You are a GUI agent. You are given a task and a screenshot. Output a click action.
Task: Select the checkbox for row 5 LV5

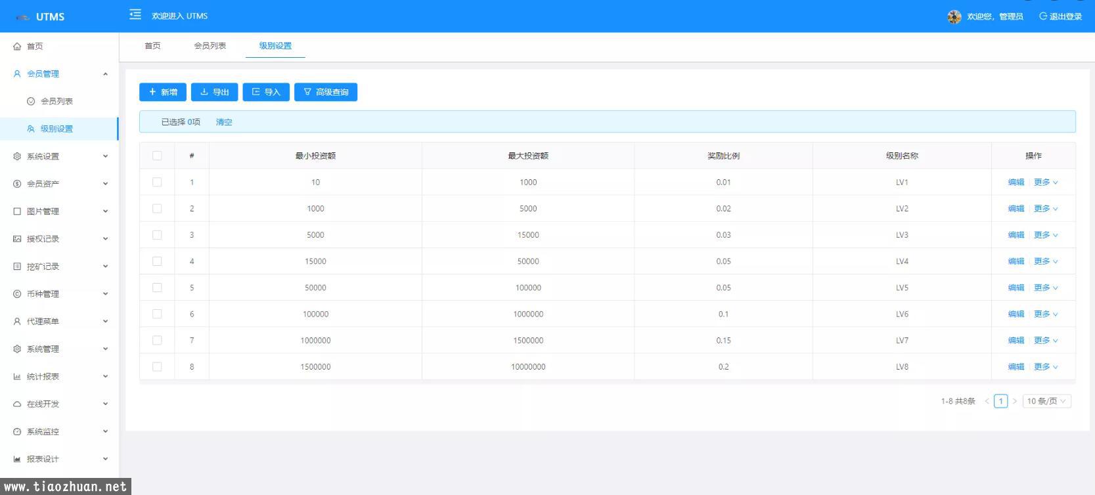coord(157,288)
